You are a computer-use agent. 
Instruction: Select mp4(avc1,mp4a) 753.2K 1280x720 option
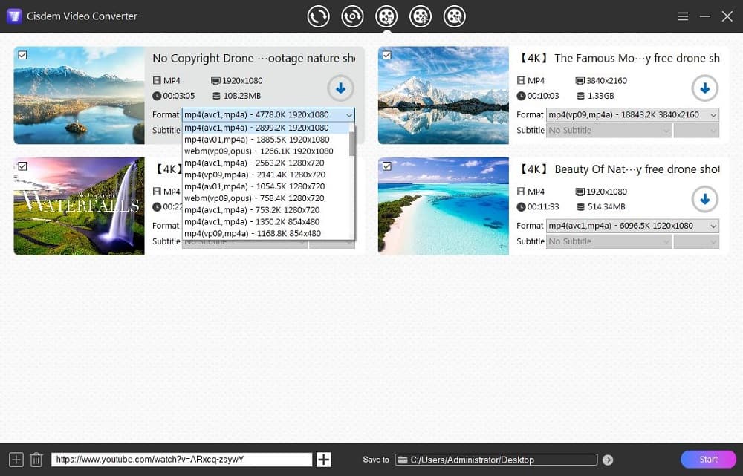pyautogui.click(x=266, y=210)
